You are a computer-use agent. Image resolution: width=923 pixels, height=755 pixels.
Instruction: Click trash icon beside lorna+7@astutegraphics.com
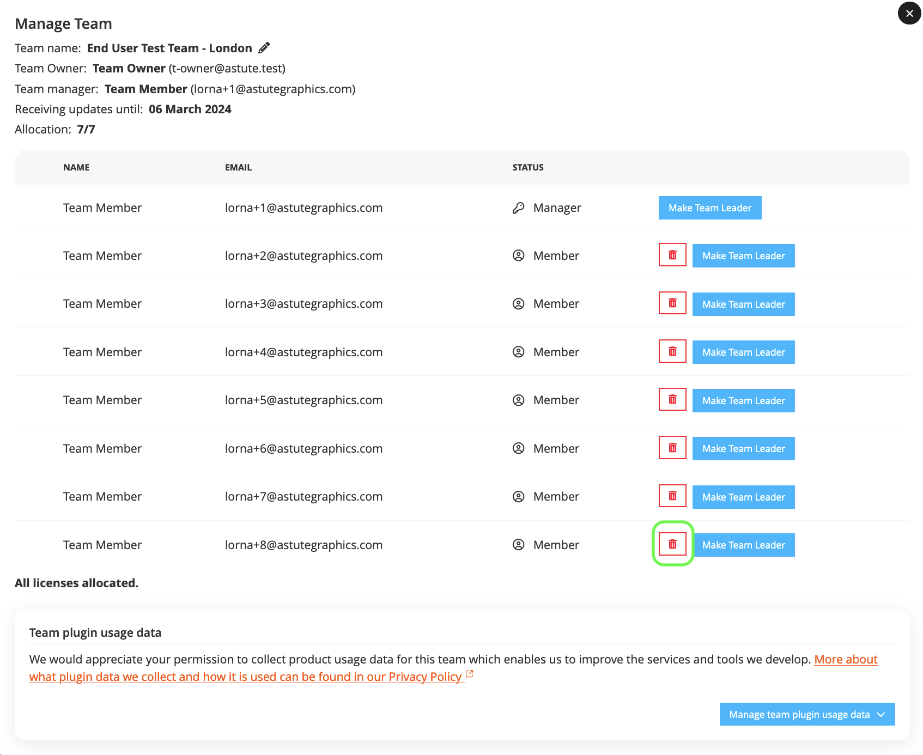[672, 496]
